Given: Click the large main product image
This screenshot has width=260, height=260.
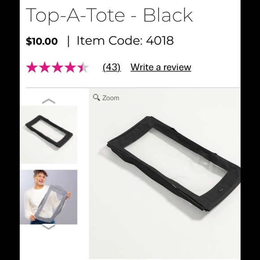Looking at the screenshot, I should (x=165, y=173).
